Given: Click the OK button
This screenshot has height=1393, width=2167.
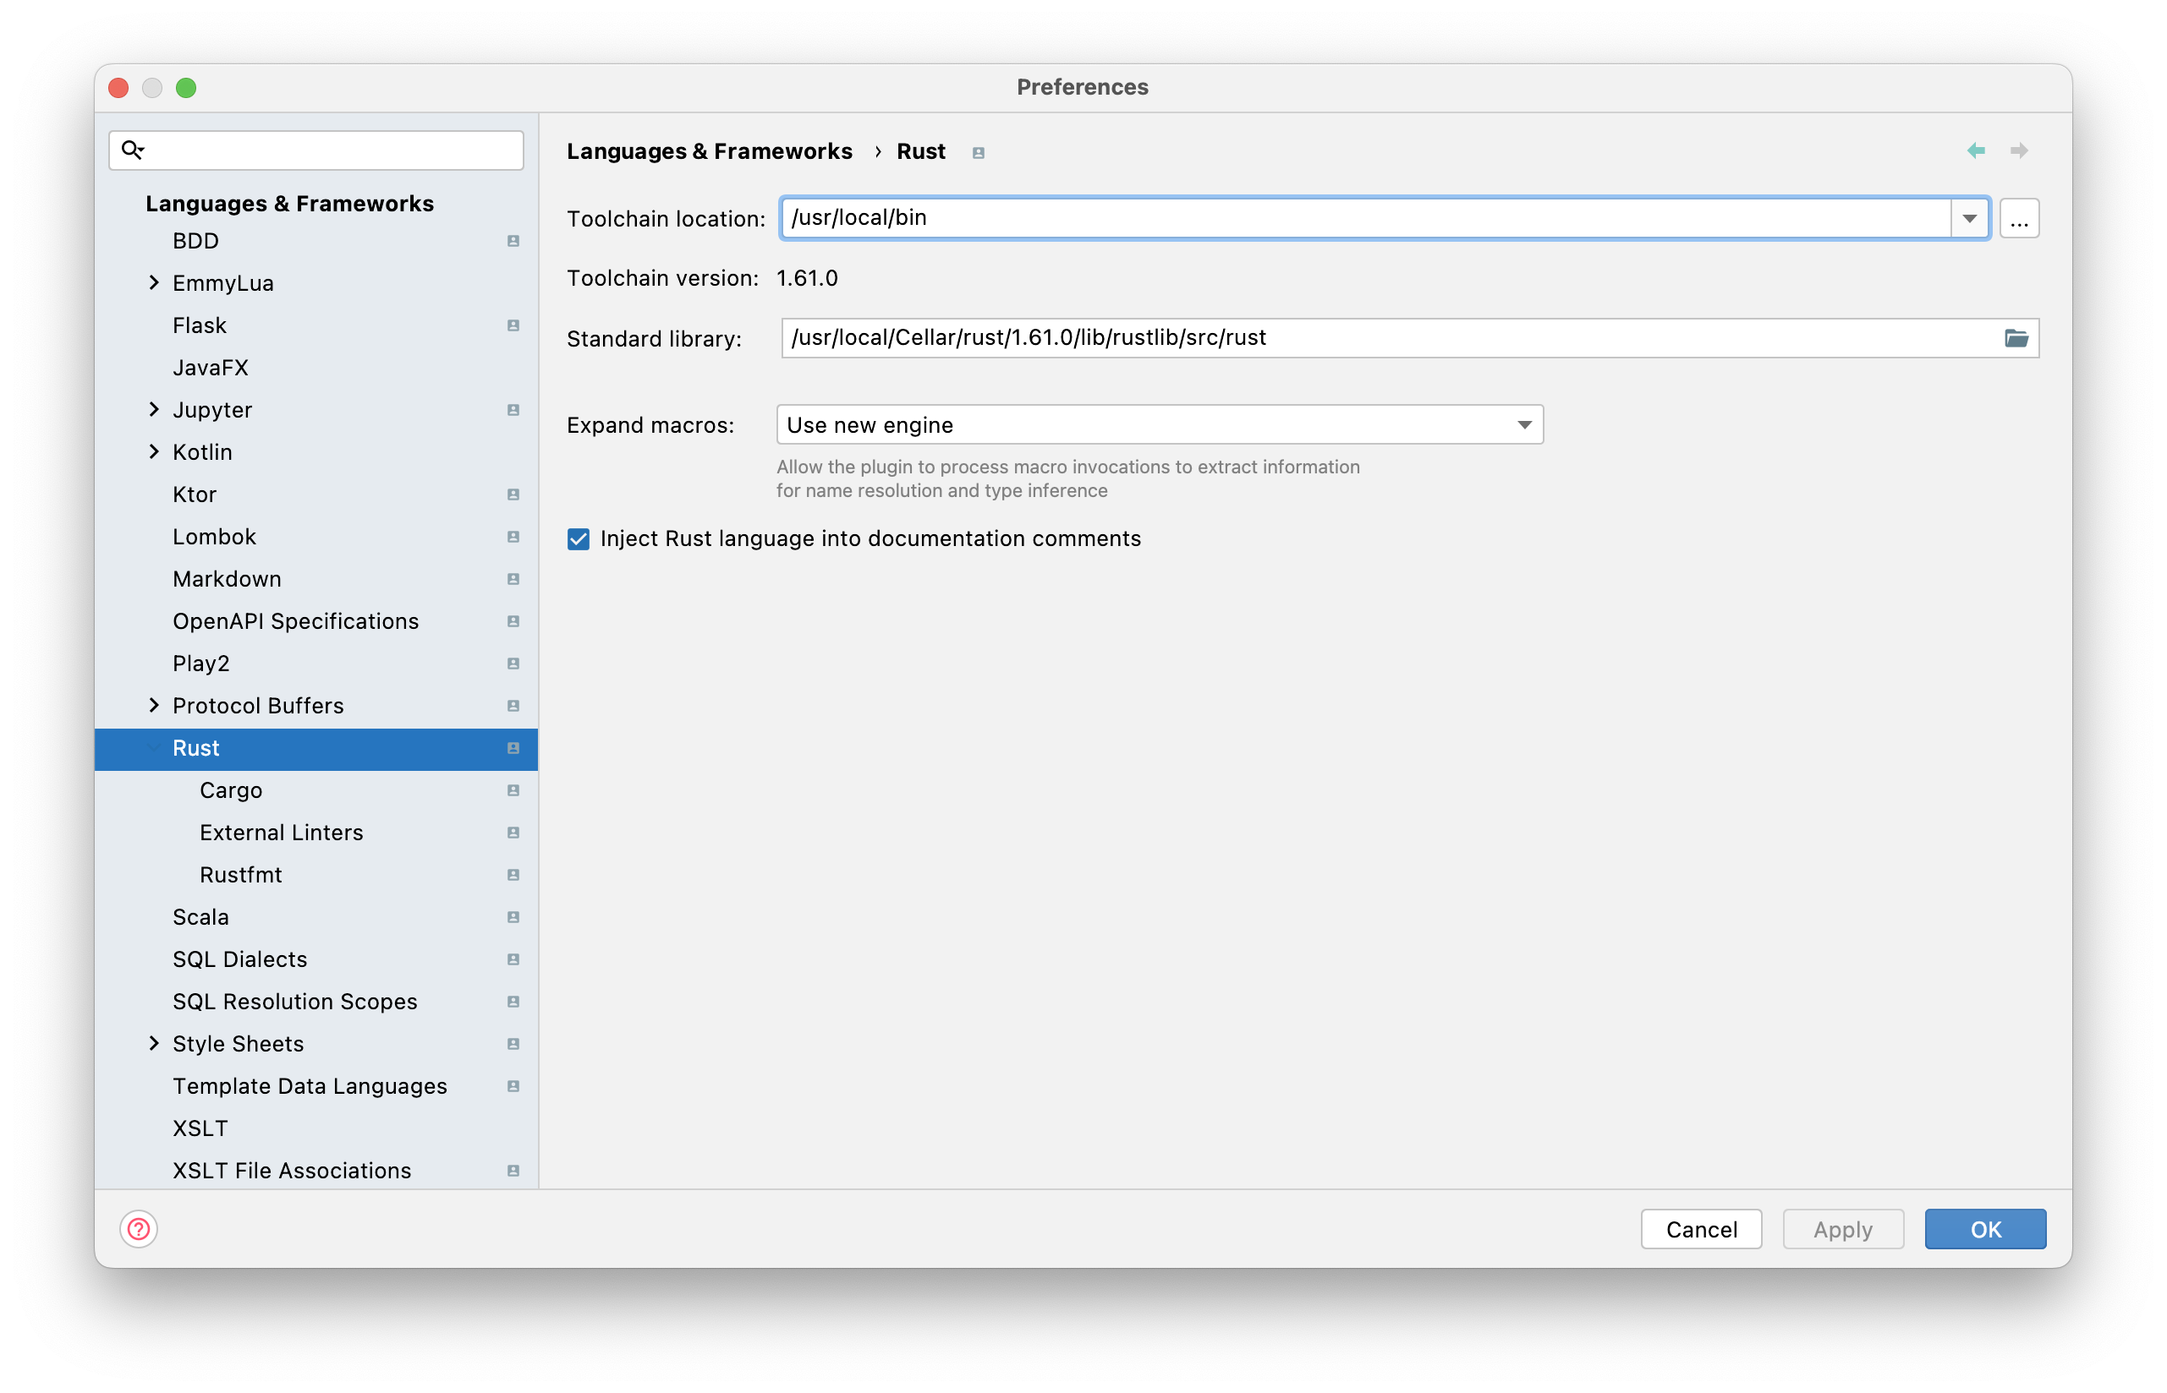Looking at the screenshot, I should (x=1984, y=1228).
